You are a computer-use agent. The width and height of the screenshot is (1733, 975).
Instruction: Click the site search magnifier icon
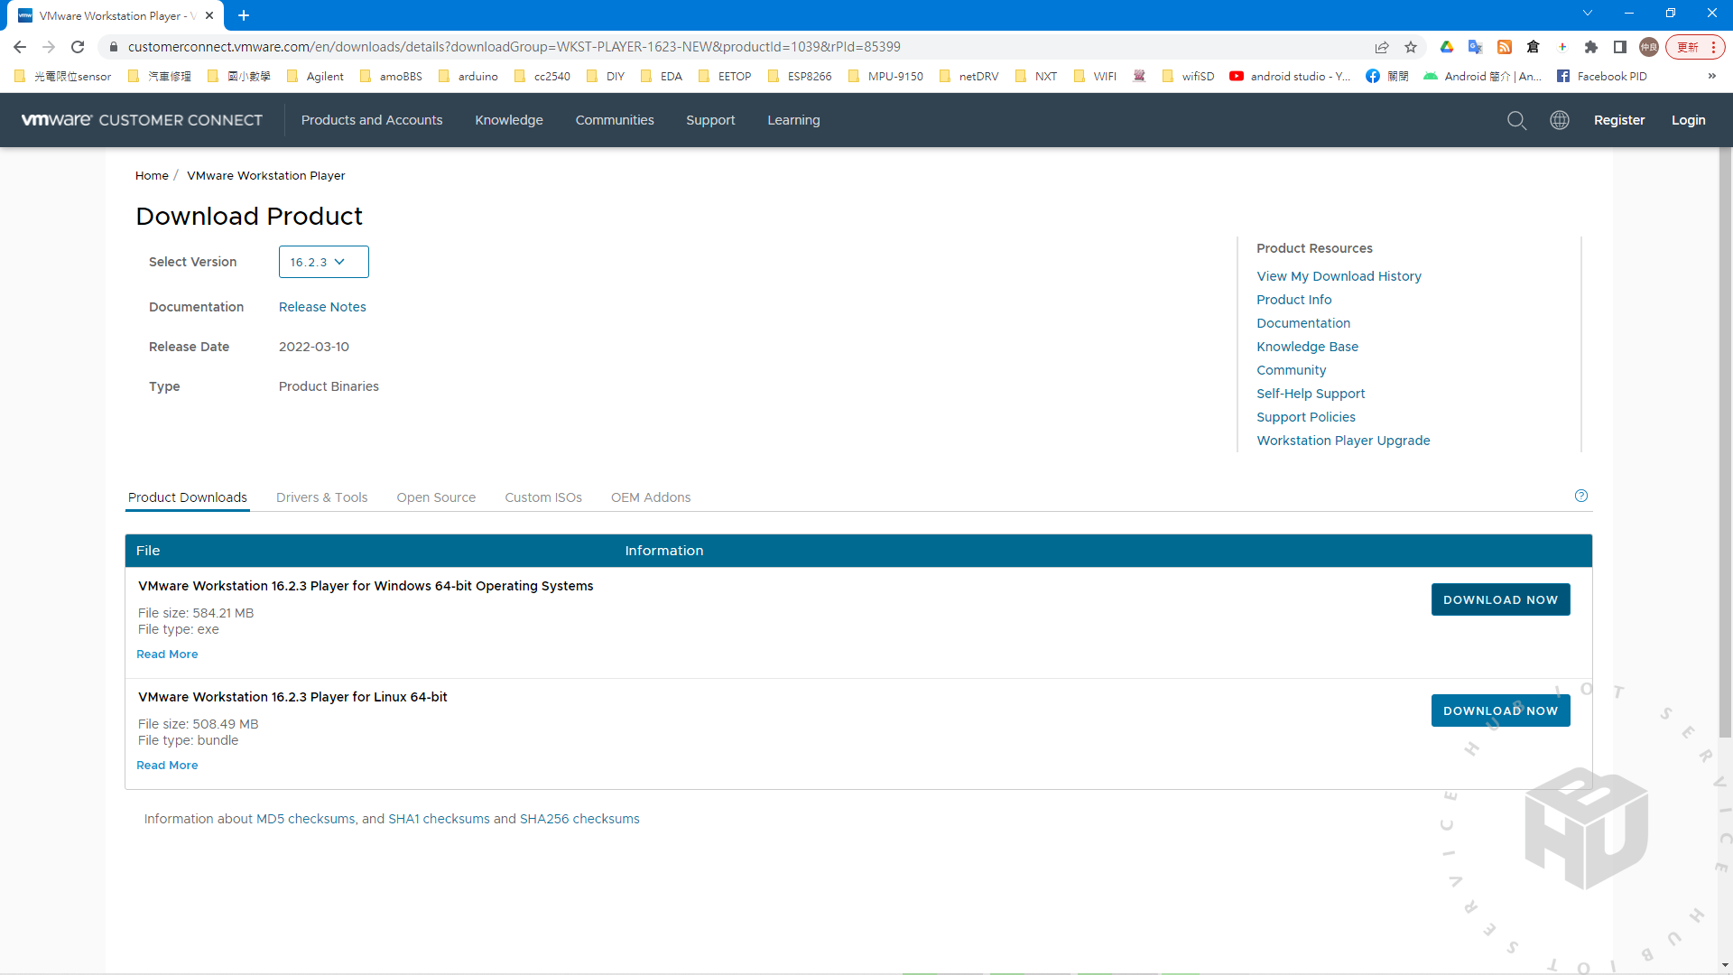[x=1517, y=120]
